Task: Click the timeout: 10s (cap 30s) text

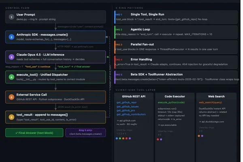Action: [x=170, y=112]
